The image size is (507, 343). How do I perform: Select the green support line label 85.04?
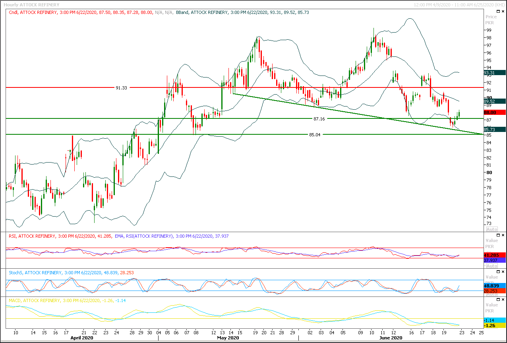pos(315,135)
